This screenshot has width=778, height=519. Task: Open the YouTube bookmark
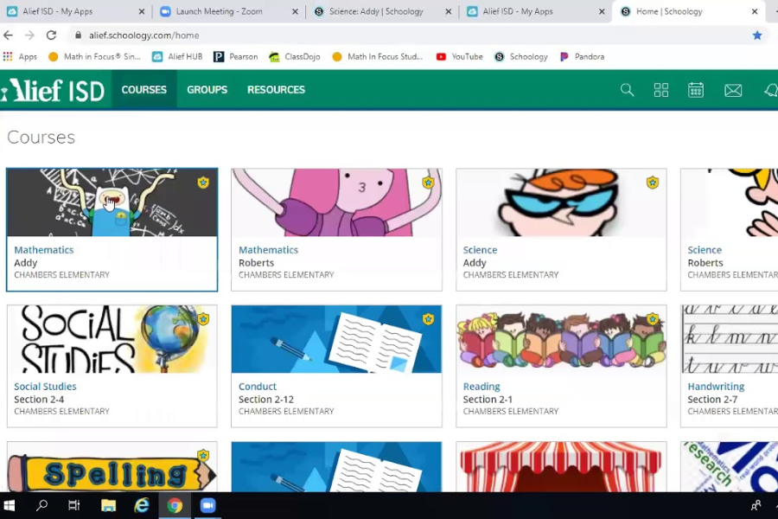point(459,56)
